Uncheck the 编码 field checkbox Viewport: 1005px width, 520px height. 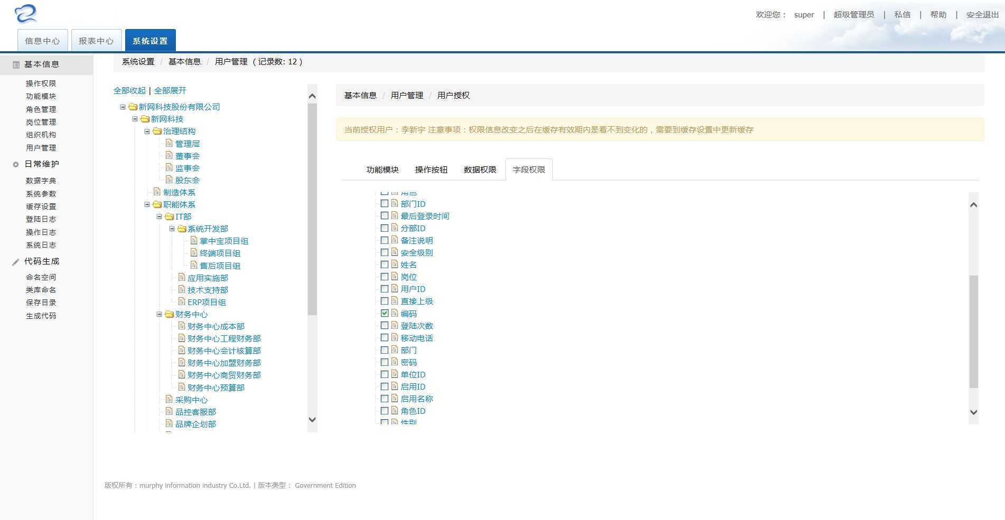pyautogui.click(x=384, y=313)
